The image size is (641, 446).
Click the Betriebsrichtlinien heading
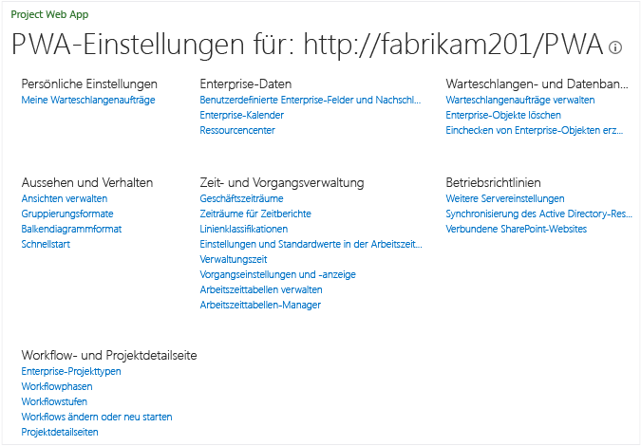coord(493,182)
